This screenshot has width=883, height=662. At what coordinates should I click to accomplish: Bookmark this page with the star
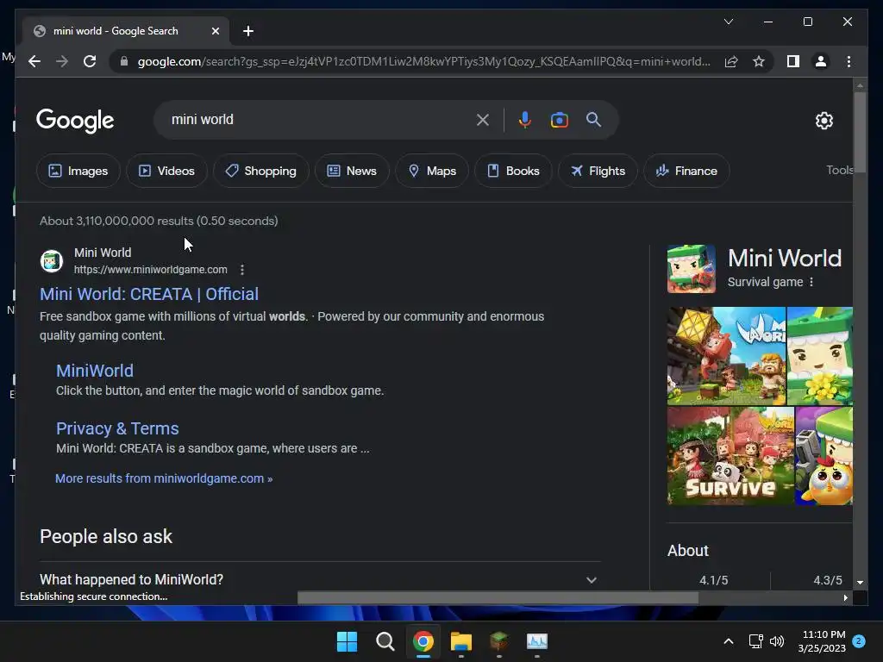pyautogui.click(x=759, y=61)
